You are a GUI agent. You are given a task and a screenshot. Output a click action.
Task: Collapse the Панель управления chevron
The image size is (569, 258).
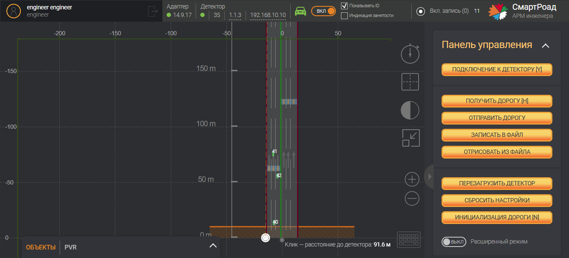545,45
